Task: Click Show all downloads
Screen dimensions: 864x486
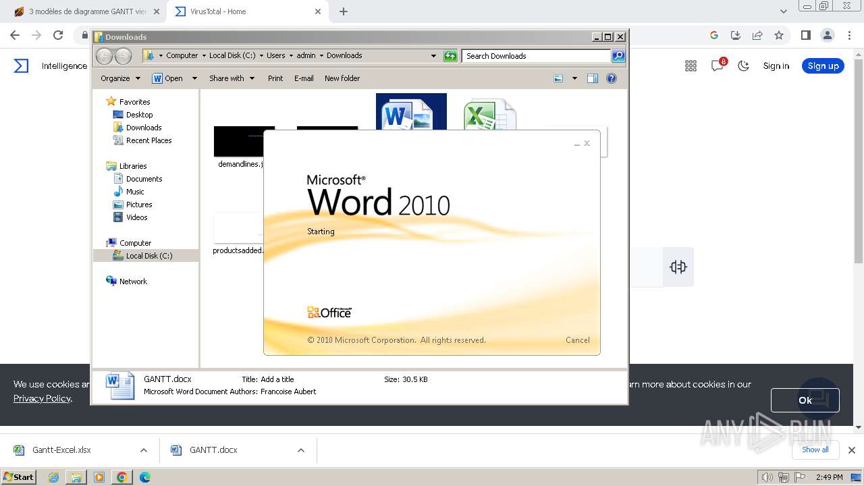Action: coord(815,450)
